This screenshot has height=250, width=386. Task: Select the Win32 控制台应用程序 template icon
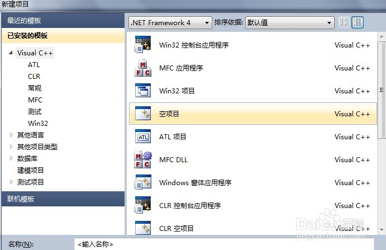[x=143, y=45]
